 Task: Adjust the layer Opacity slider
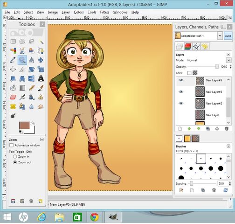pos(203,67)
